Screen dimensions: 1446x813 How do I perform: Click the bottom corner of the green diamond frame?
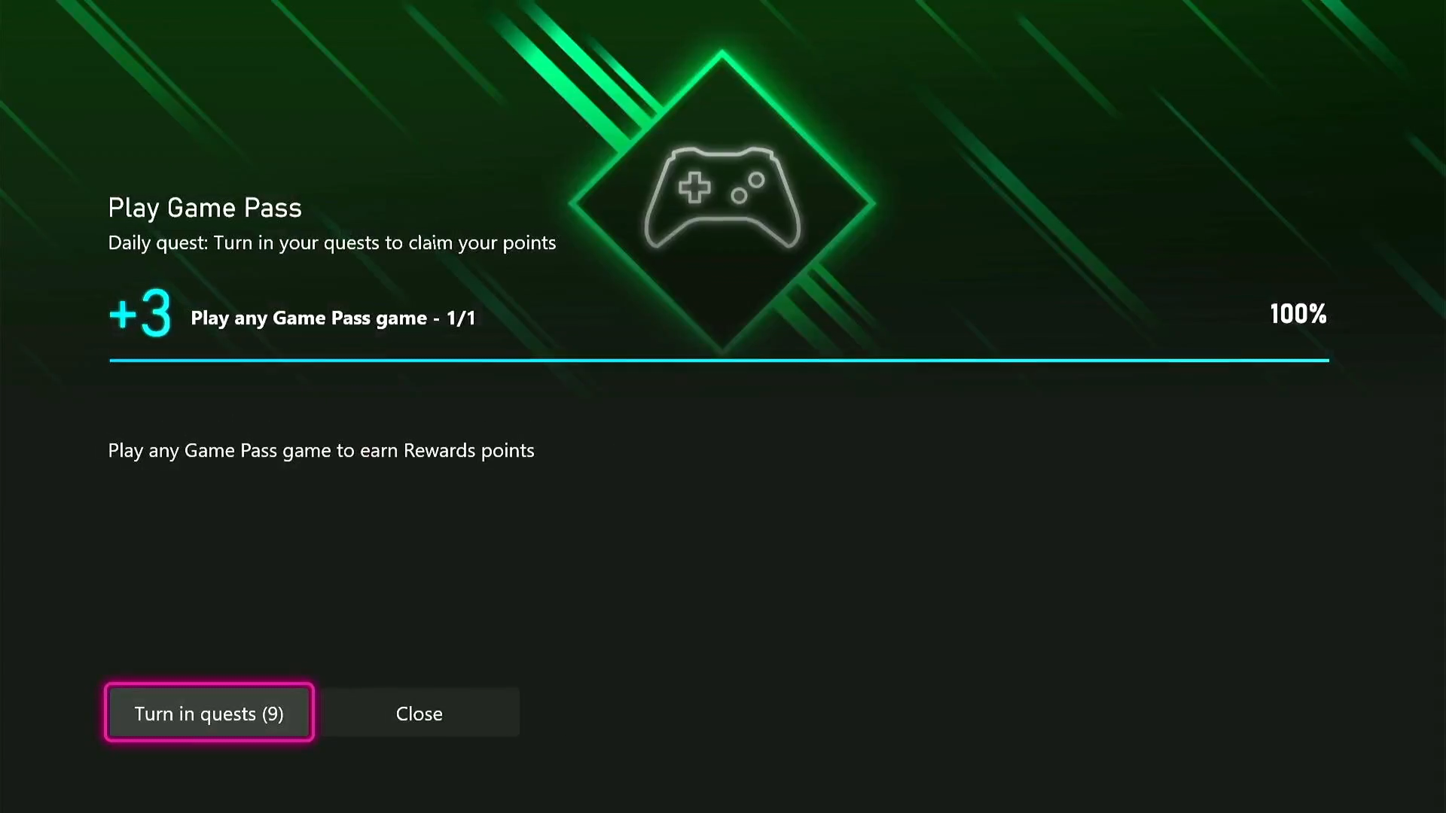[721, 348]
